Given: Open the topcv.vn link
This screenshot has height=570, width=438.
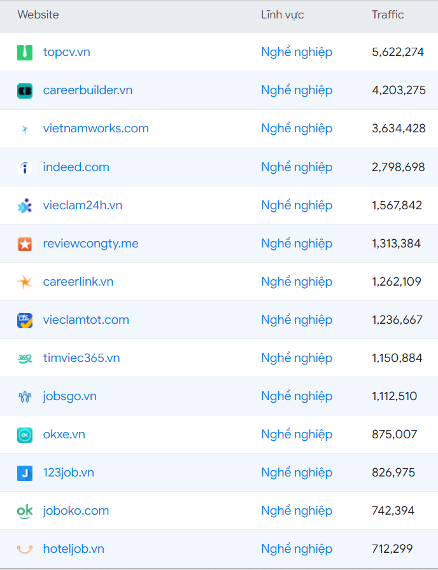Looking at the screenshot, I should pyautogui.click(x=67, y=52).
